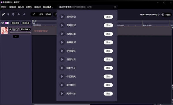Play preview of 夏日风铃 template
This screenshot has height=105, width=173.
point(62,85)
